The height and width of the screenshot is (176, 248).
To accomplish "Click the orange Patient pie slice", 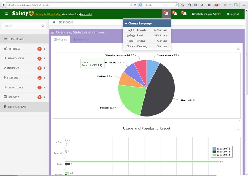I will tap(128, 81).
